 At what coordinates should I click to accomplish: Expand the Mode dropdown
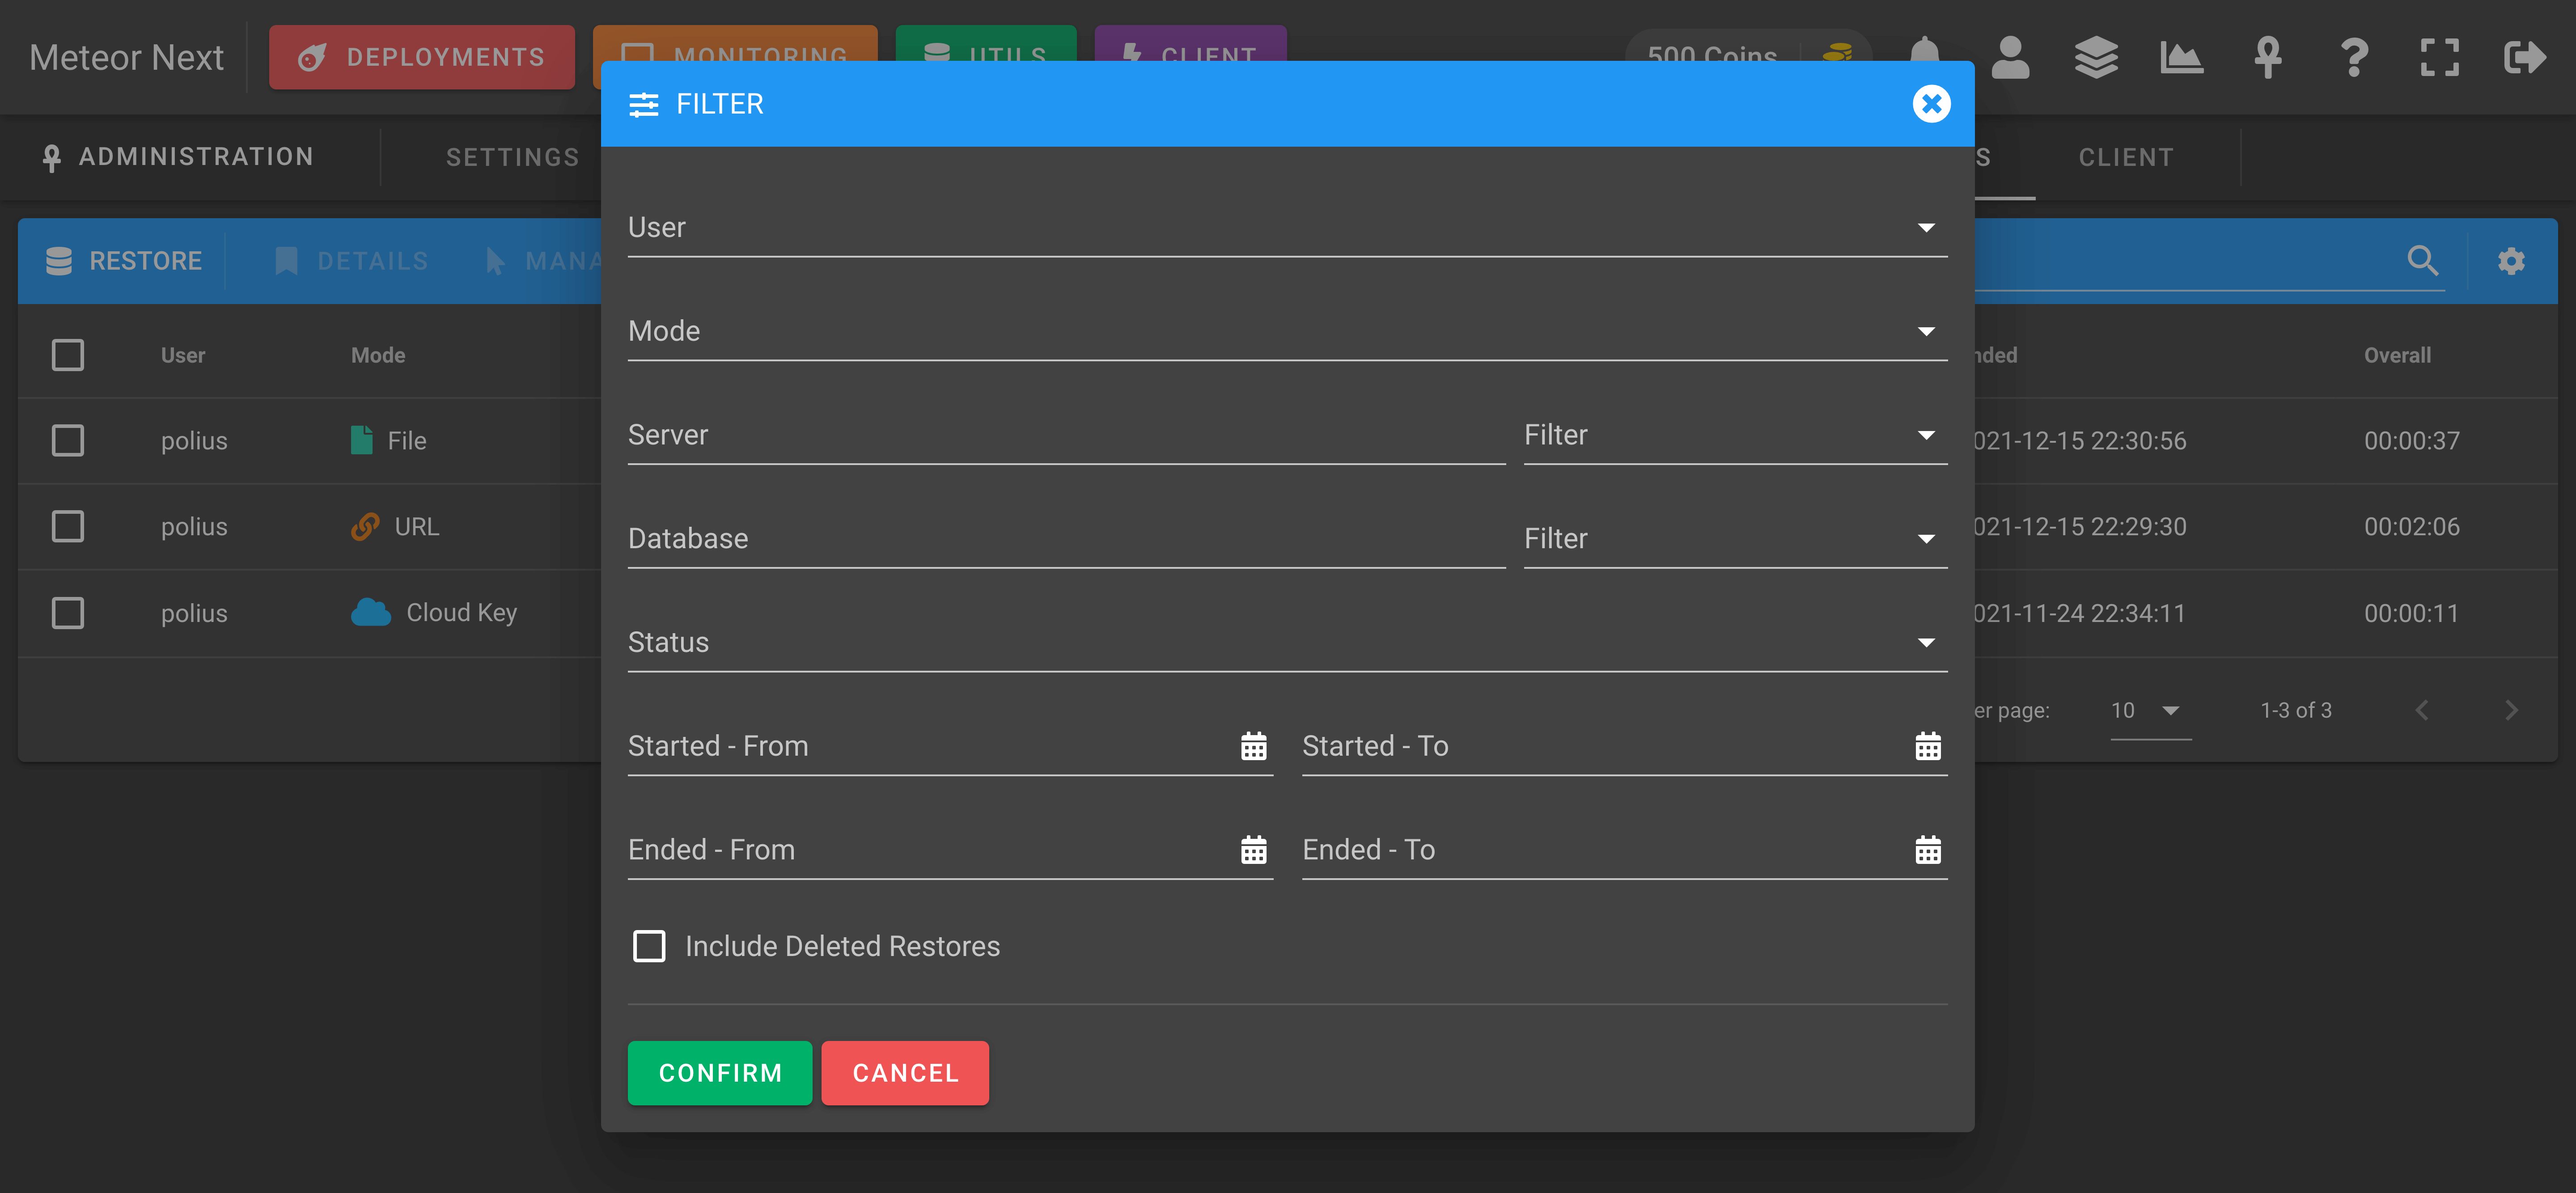pos(1287,331)
